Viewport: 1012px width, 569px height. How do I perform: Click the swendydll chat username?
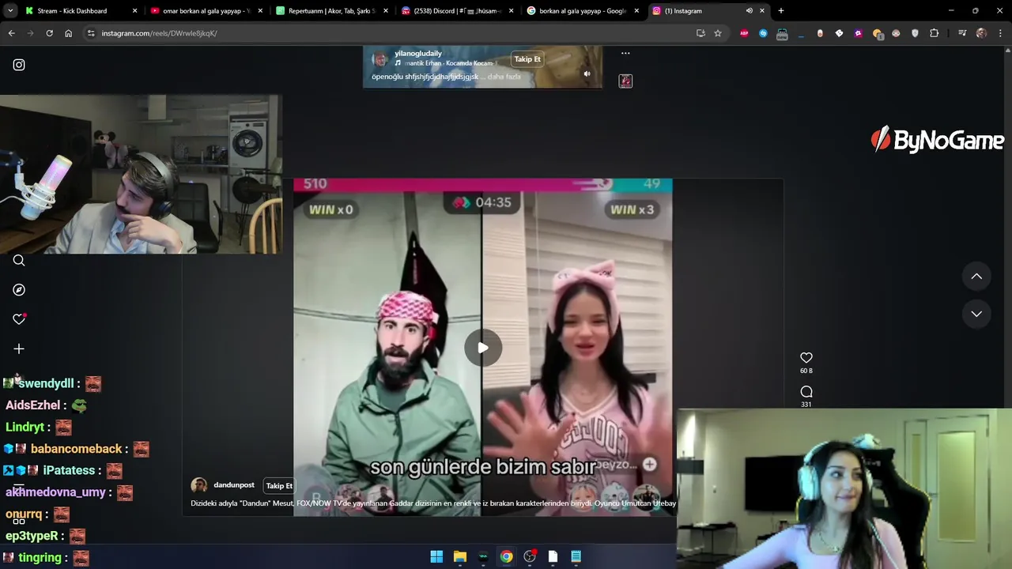click(x=46, y=383)
